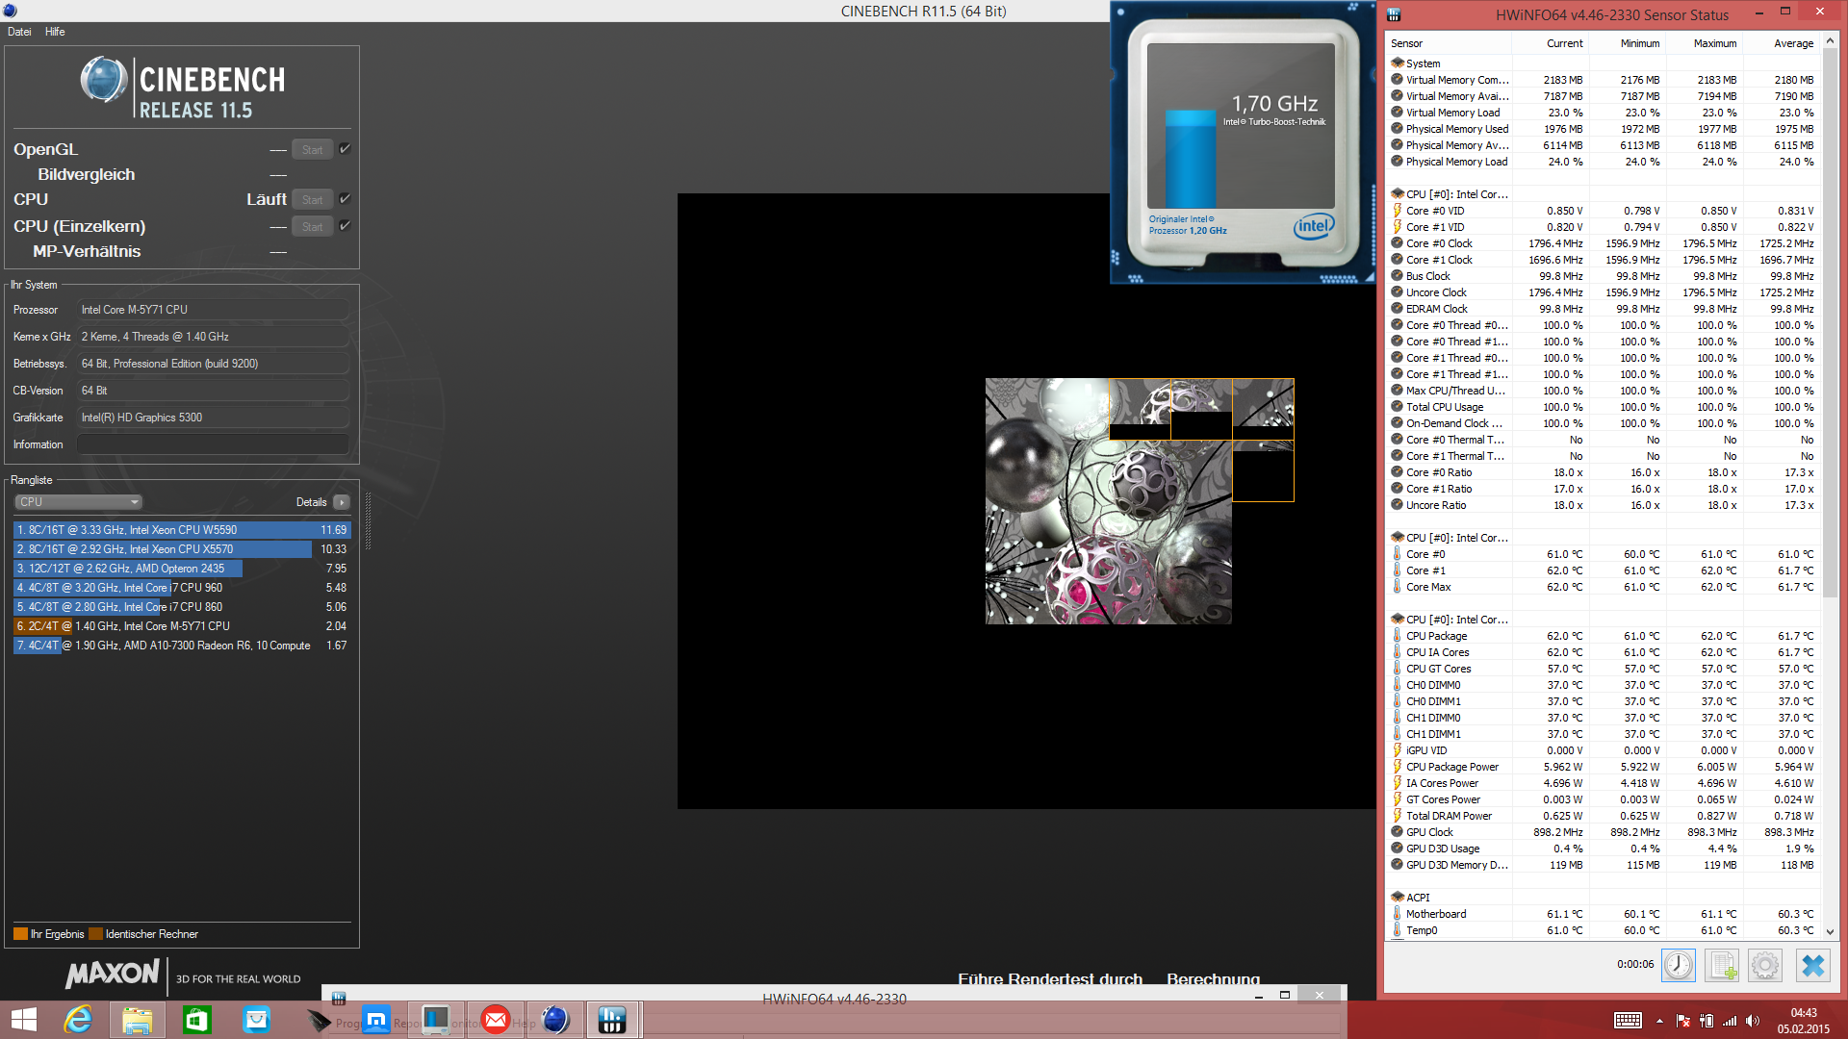Click HWiNFO sensor list scroll up arrow

1831,41
